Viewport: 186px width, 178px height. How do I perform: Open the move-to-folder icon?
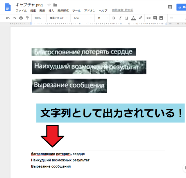point(55,5)
